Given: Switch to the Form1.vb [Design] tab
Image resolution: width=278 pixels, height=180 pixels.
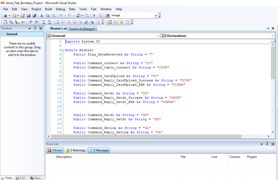Looking at the screenshot, I should click(83, 29).
